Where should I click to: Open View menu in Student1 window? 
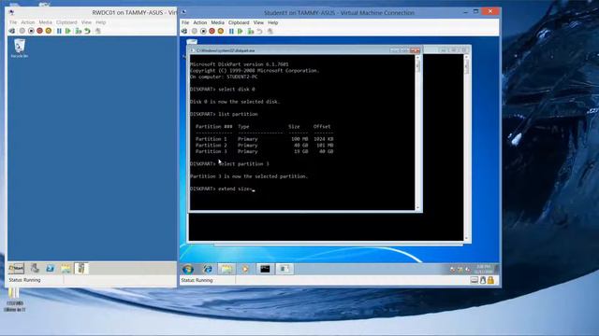pos(258,22)
